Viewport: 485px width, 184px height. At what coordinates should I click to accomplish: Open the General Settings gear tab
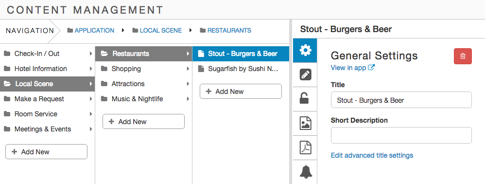[305, 51]
